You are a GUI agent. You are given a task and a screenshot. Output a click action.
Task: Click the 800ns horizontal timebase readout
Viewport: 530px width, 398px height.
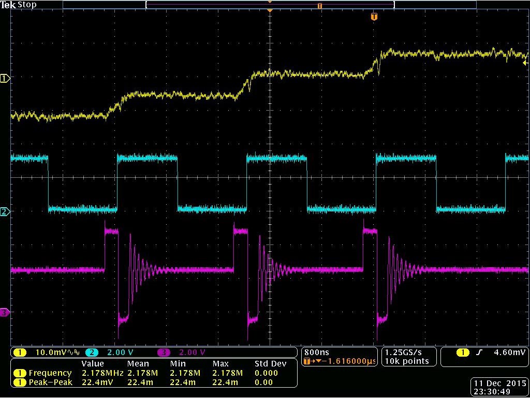(x=315, y=352)
